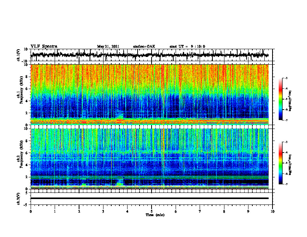Click the "-3" label on ch.1 color scale
The image size is (307, 237).
coord(286,78)
